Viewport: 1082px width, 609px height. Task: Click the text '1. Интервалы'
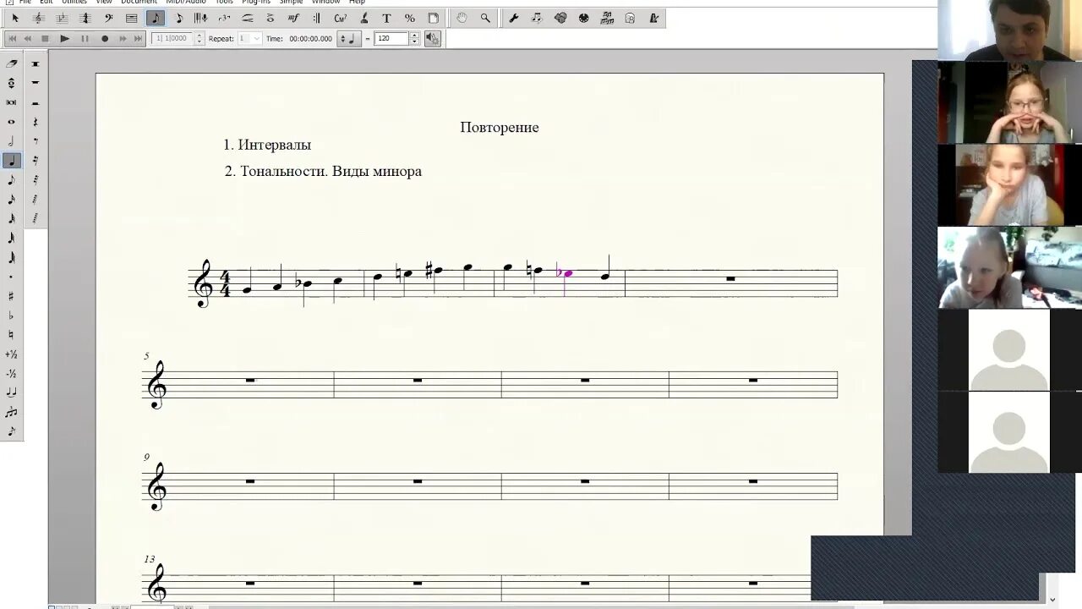point(267,145)
